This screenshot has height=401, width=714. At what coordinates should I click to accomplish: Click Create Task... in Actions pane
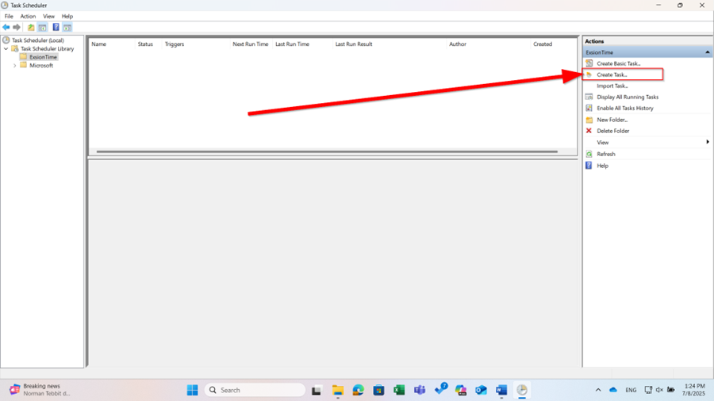point(612,74)
